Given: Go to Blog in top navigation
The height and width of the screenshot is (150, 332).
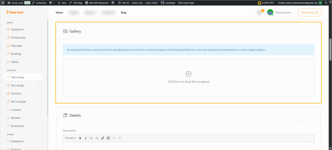Looking at the screenshot, I should tap(124, 13).
